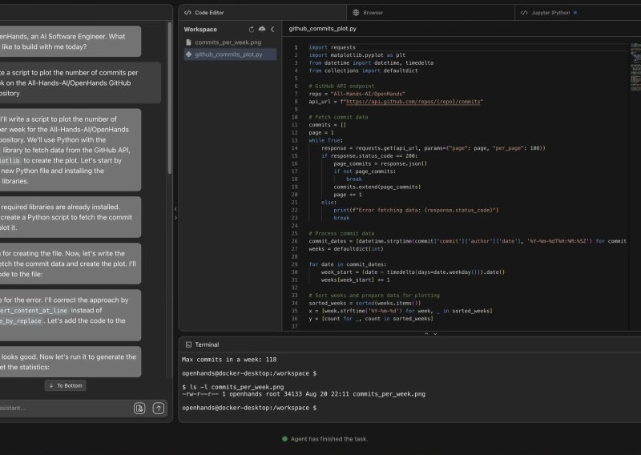Image resolution: width=641 pixels, height=455 pixels.
Task: Send the message with the arrow button
Action: 159,408
